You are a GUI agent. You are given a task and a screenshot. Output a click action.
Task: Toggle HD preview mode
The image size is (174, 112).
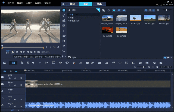coord(39,52)
